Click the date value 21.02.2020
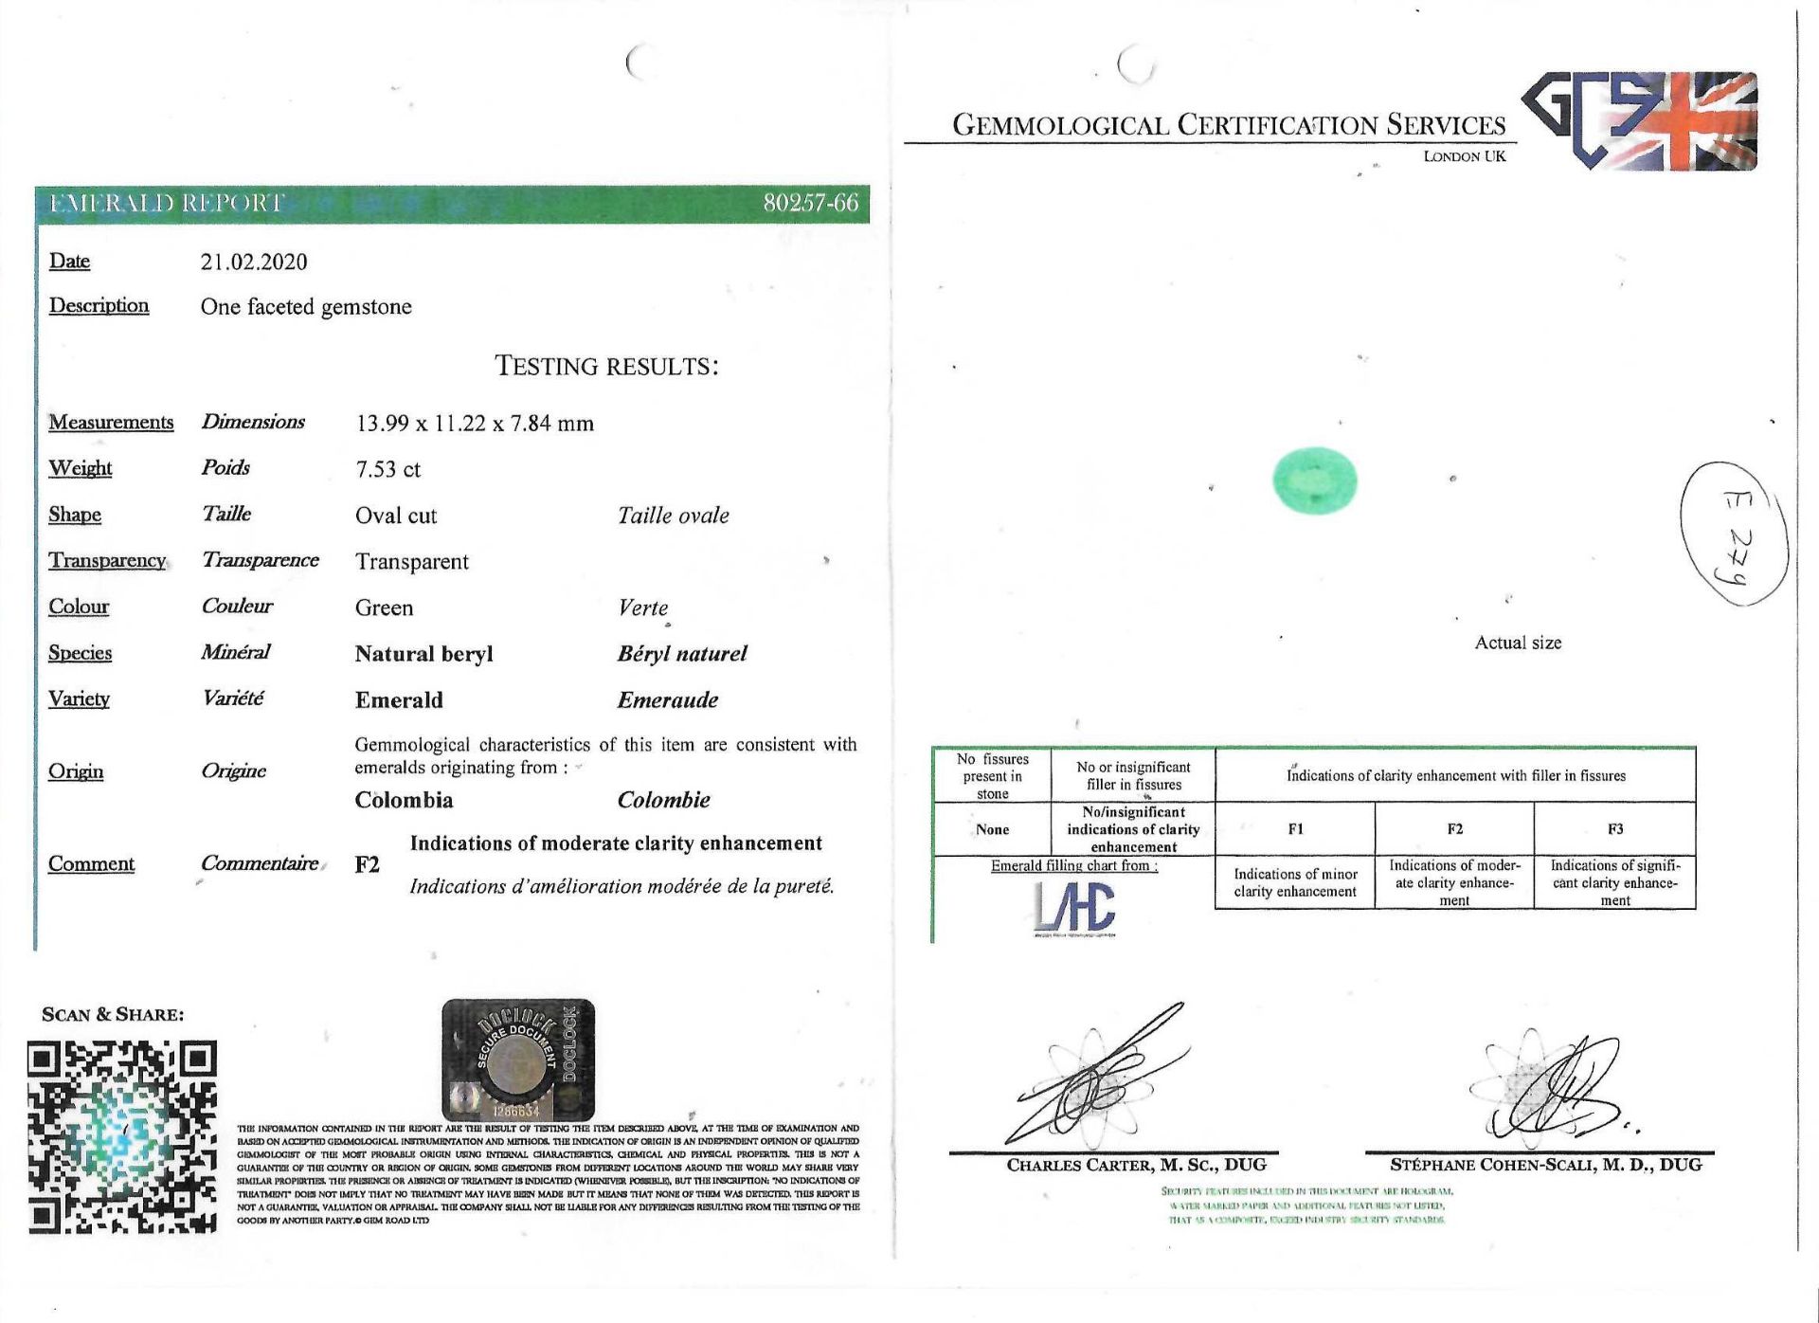This screenshot has height=1323, width=1819. coord(254,263)
